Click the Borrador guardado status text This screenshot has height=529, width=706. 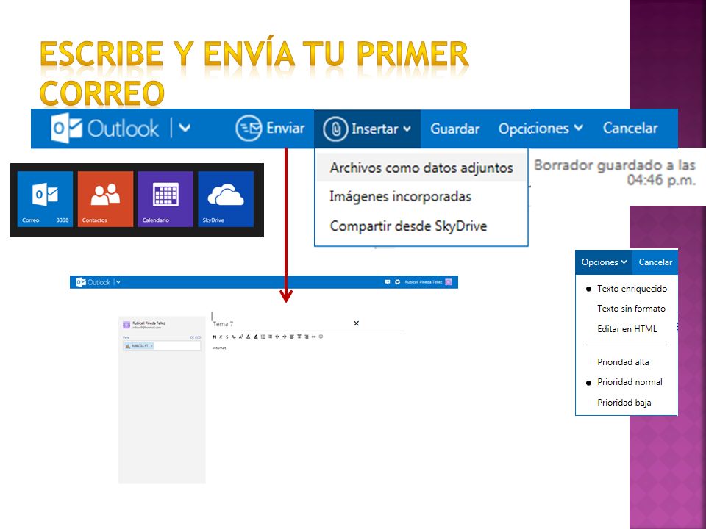(x=615, y=172)
